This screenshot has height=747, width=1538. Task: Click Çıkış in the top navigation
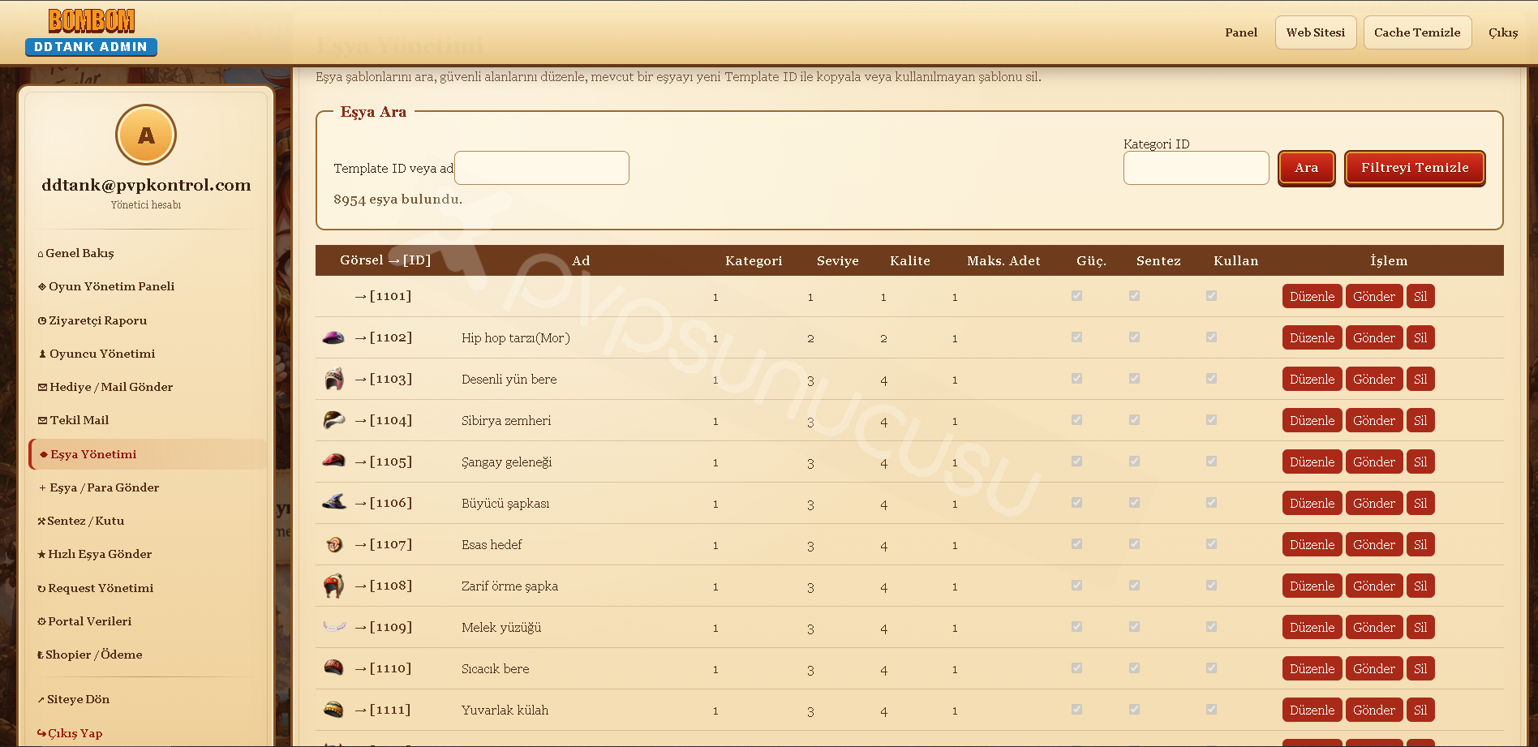(1502, 32)
